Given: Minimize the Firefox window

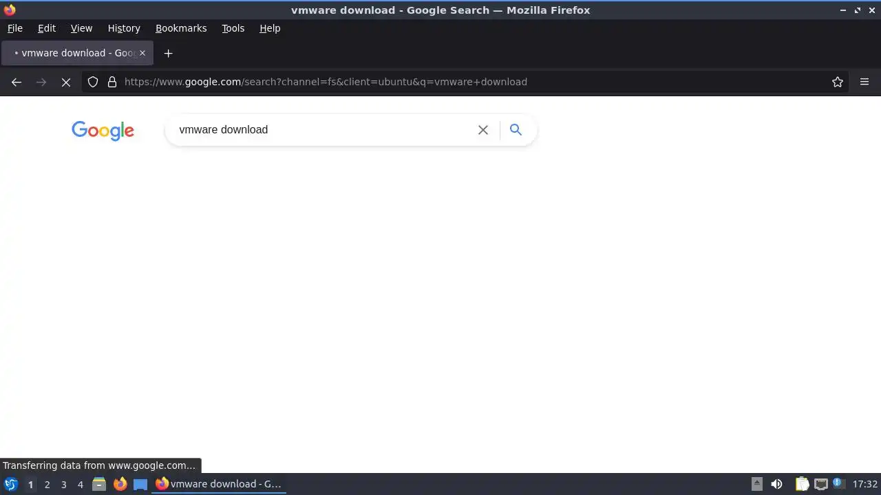Looking at the screenshot, I should click(843, 10).
